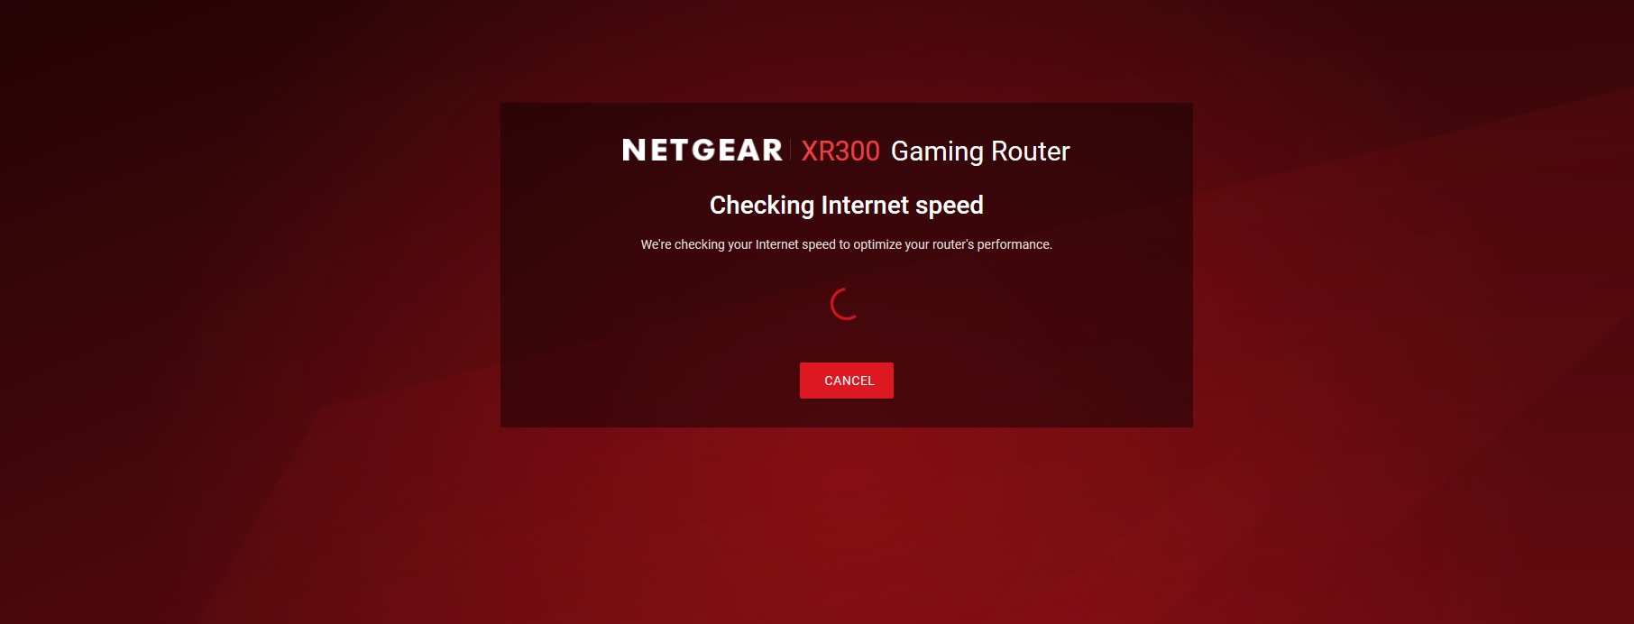Click the red loading spinner
The width and height of the screenshot is (1634, 624).
click(845, 304)
